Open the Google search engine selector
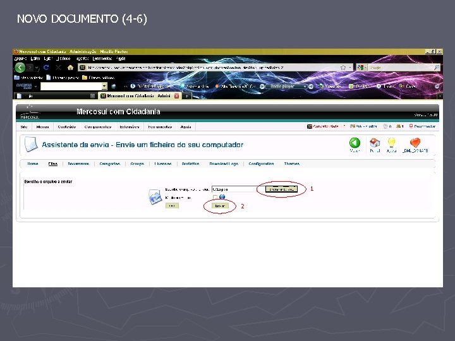The image size is (455, 341). 361,68
